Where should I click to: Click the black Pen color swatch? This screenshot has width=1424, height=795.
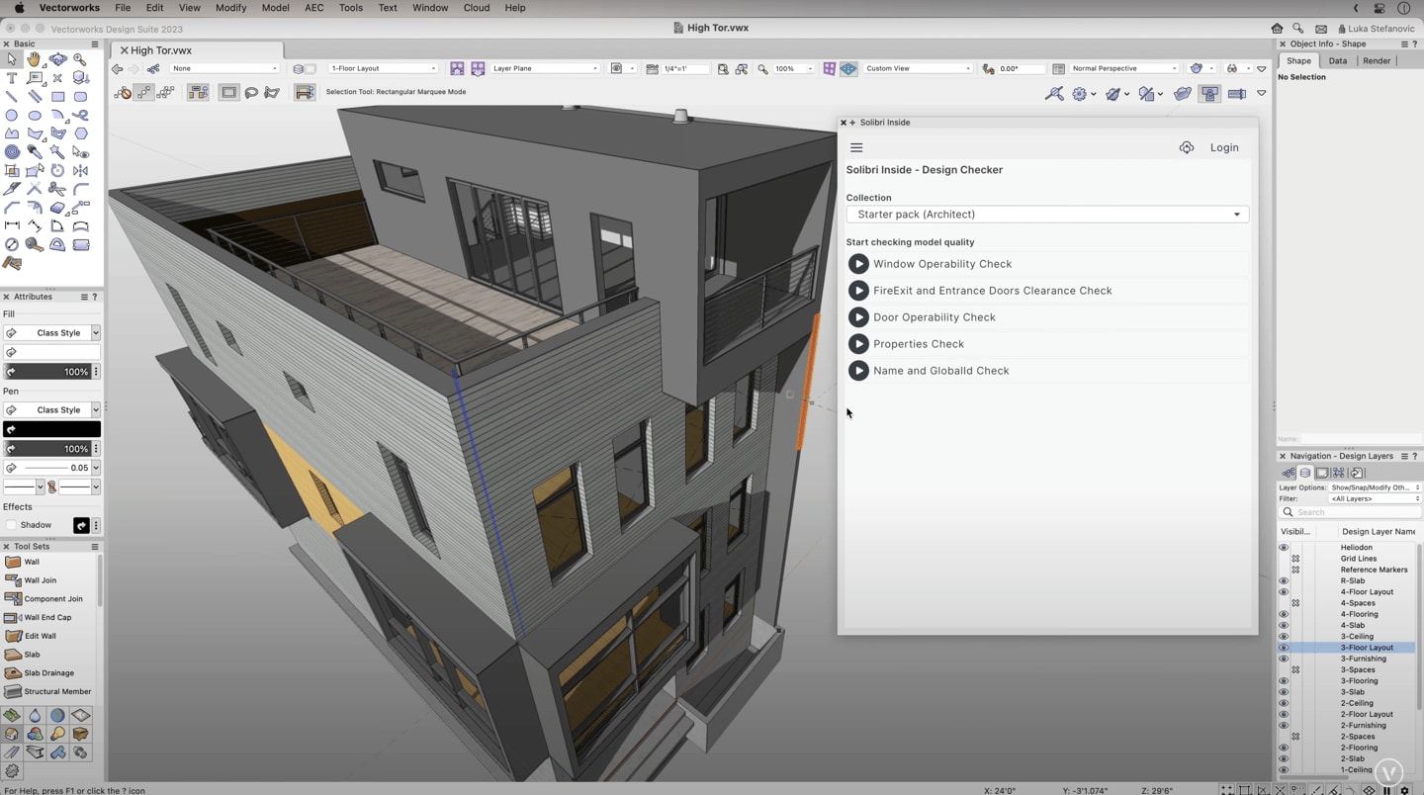[51, 429]
